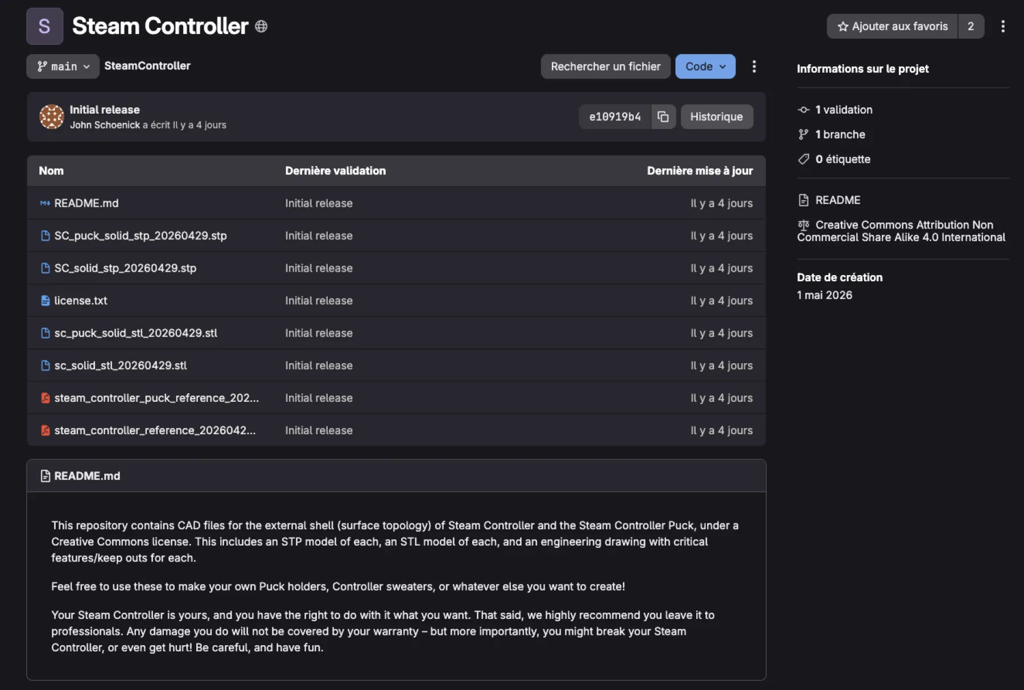Click the tag icon beside 0 étiquette
The height and width of the screenshot is (690, 1024).
[x=803, y=159]
